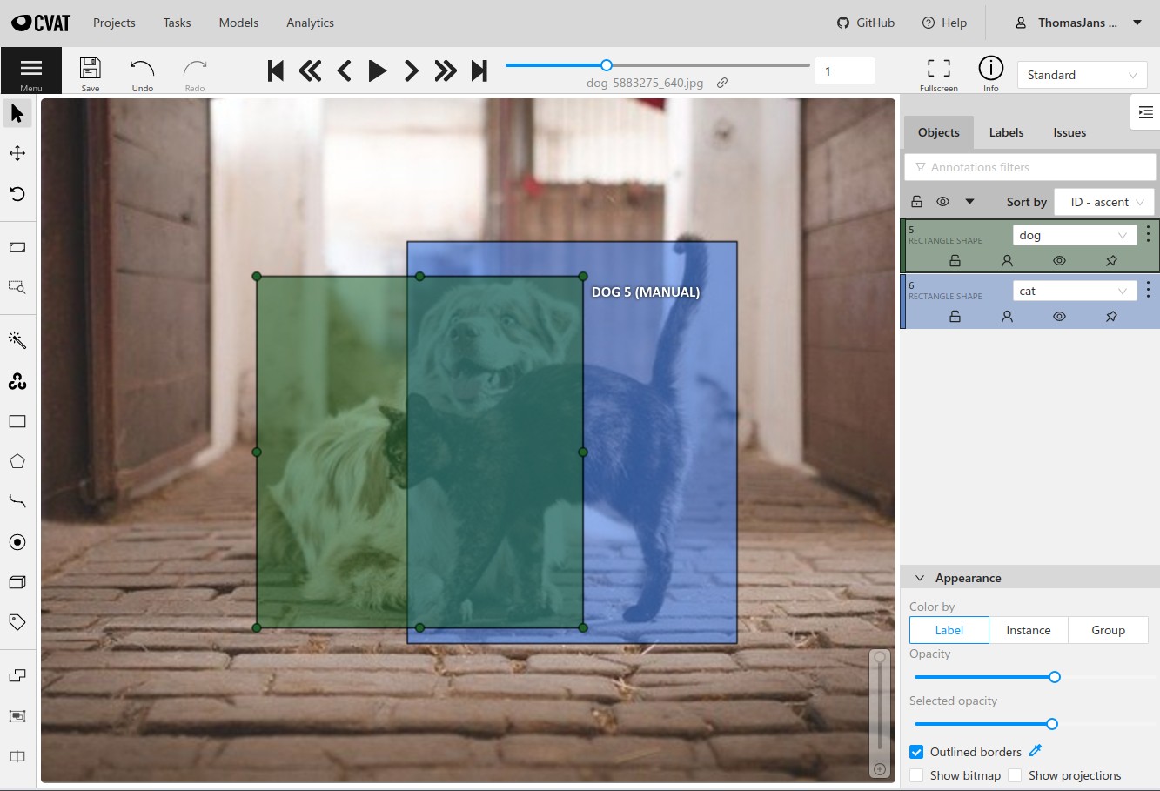Open the AI Tools panel
The width and height of the screenshot is (1160, 791).
[x=17, y=339]
